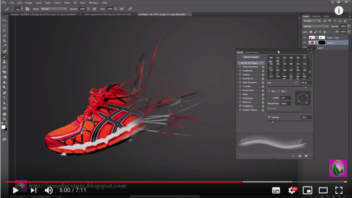Screen dimensions: 352x198
Task: Open the Brush panel flyout menu
Action: (311, 52)
